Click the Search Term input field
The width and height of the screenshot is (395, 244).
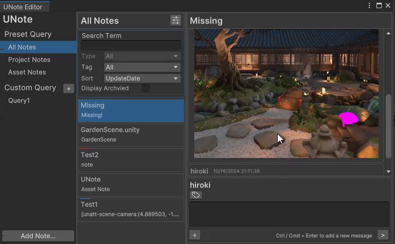(x=131, y=45)
